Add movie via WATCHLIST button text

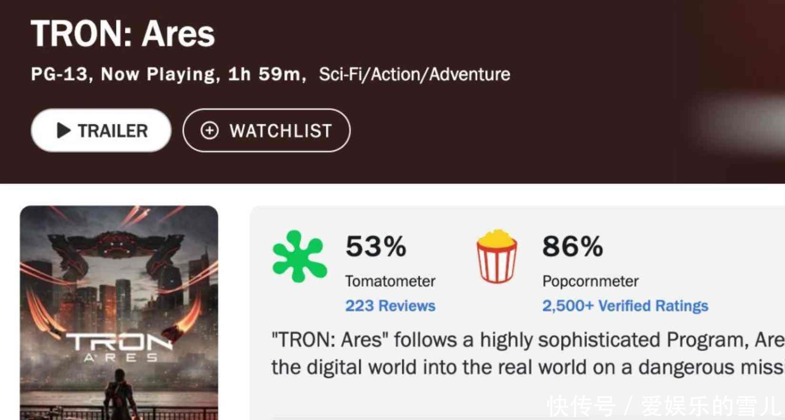pyautogui.click(x=280, y=131)
